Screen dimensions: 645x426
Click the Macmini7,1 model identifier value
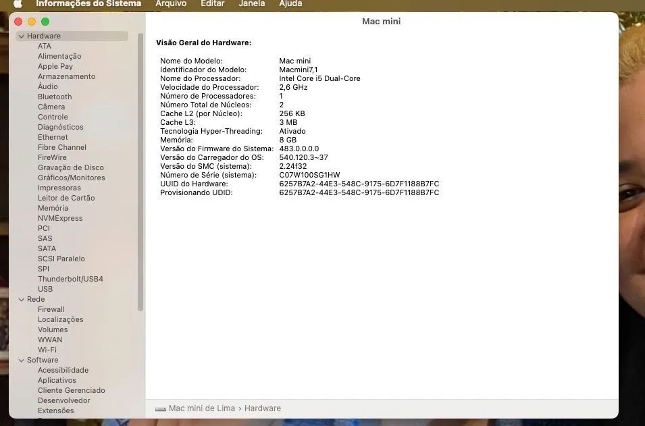[299, 70]
